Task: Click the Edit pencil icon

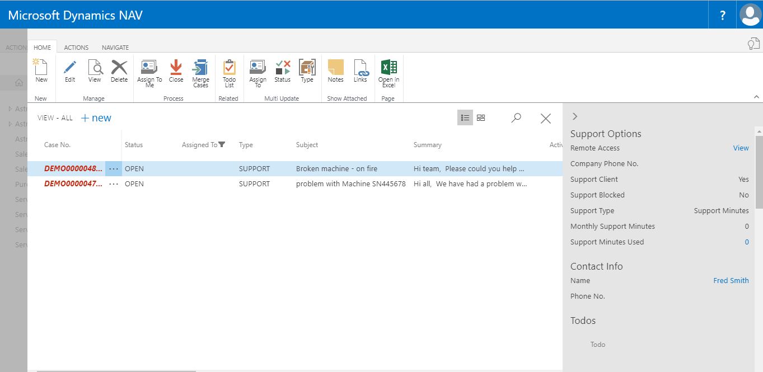Action: [70, 71]
